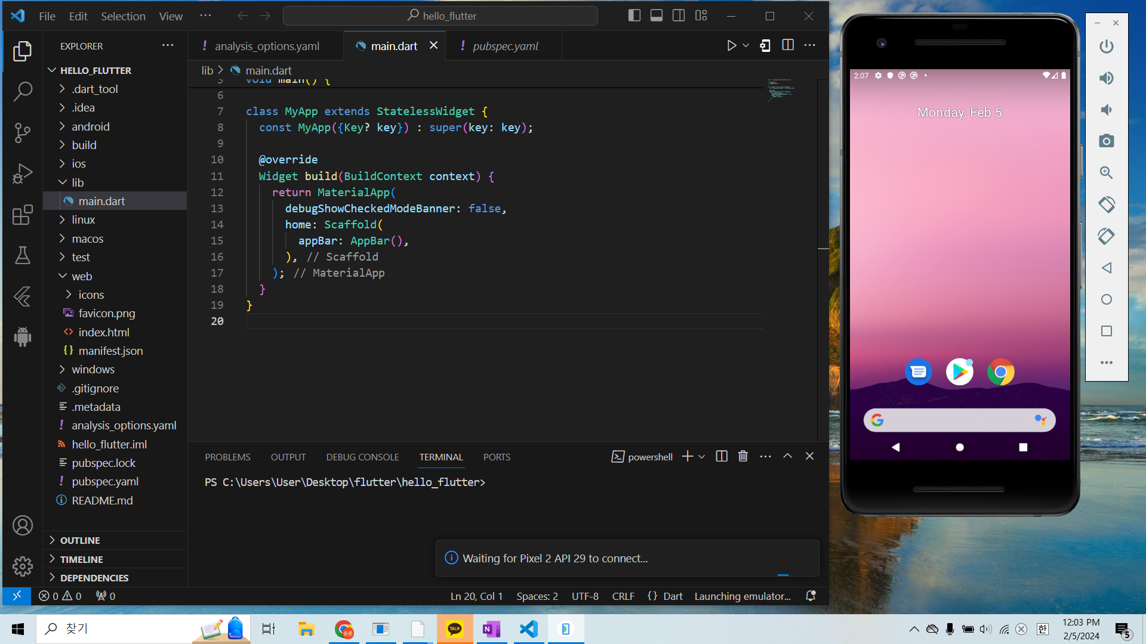This screenshot has width=1146, height=644.
Task: Click the Run play button in editor toolbar
Action: point(731,45)
